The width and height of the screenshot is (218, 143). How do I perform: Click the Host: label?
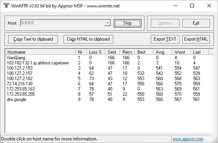[x=12, y=23]
